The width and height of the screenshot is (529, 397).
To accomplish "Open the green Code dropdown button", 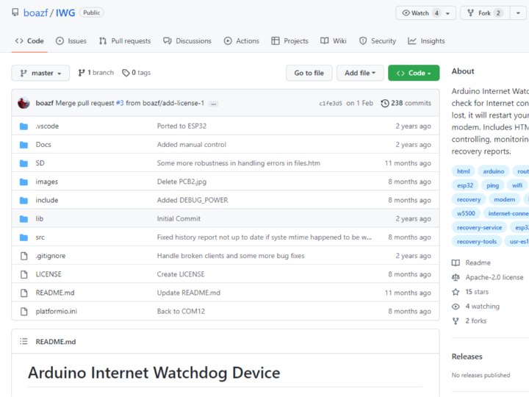I will (x=414, y=73).
